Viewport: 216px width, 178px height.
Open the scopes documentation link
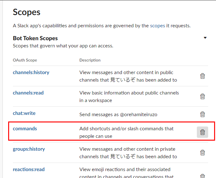click(x=157, y=26)
